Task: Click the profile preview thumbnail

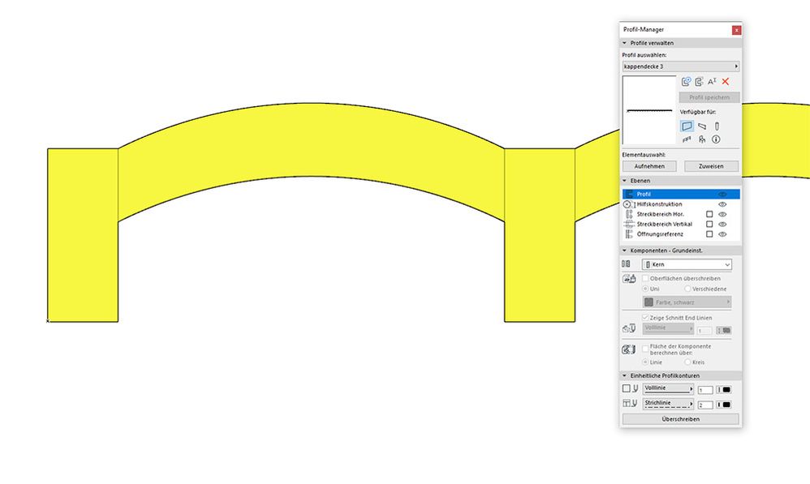Action: click(x=649, y=110)
